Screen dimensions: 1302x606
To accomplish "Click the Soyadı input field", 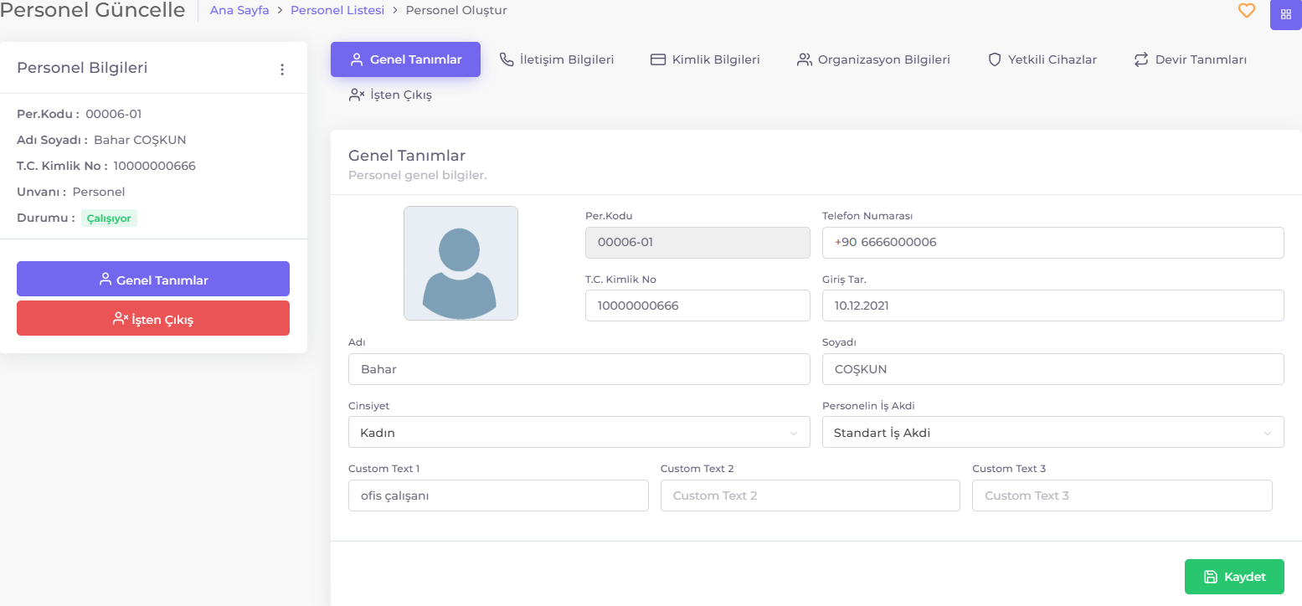I will 1053,369.
